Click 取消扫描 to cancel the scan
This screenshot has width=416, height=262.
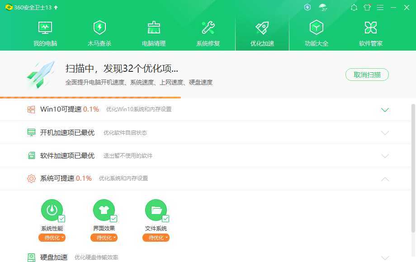click(367, 75)
